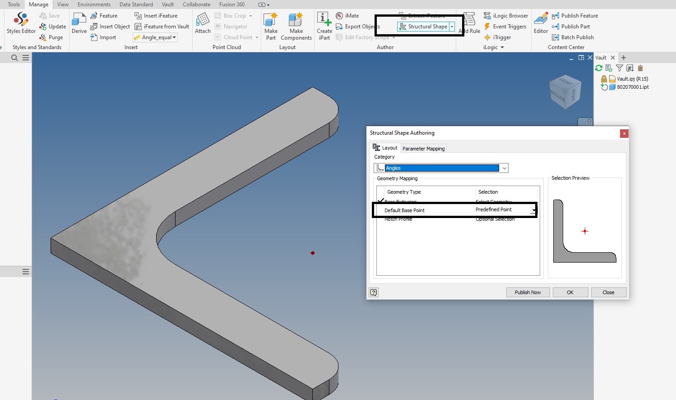The image size is (676, 400).
Task: Click Batch Publish
Action: tap(573, 37)
